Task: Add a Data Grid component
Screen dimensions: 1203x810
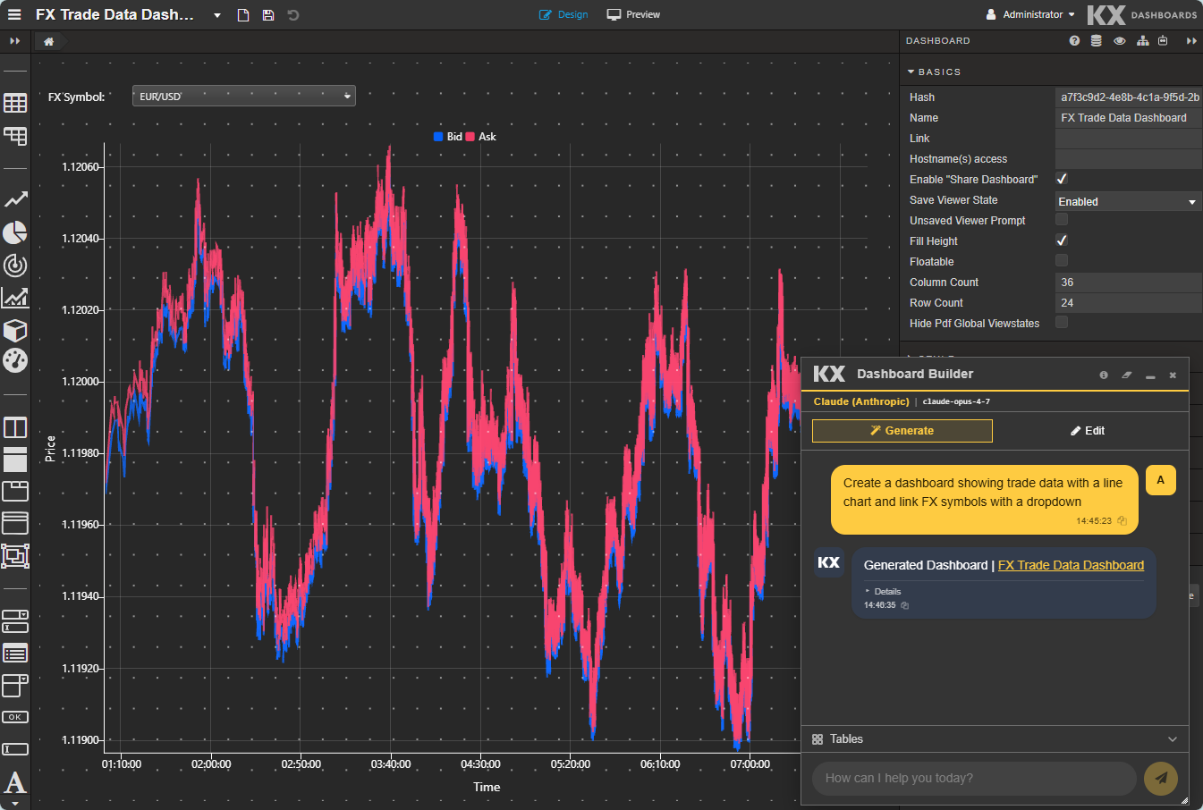Action: click(15, 103)
